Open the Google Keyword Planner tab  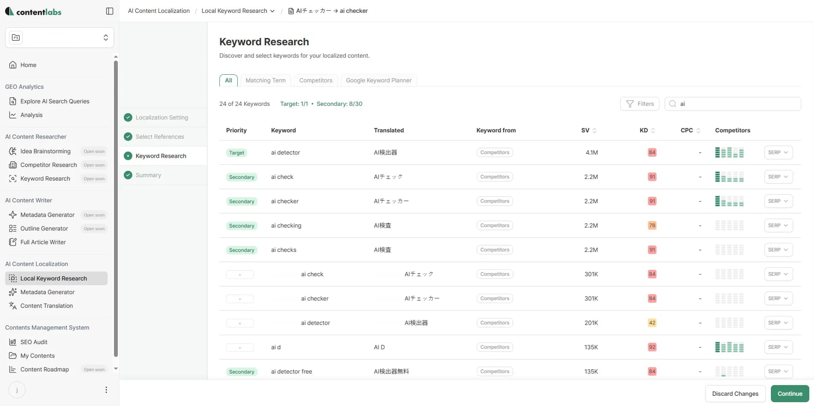[379, 80]
